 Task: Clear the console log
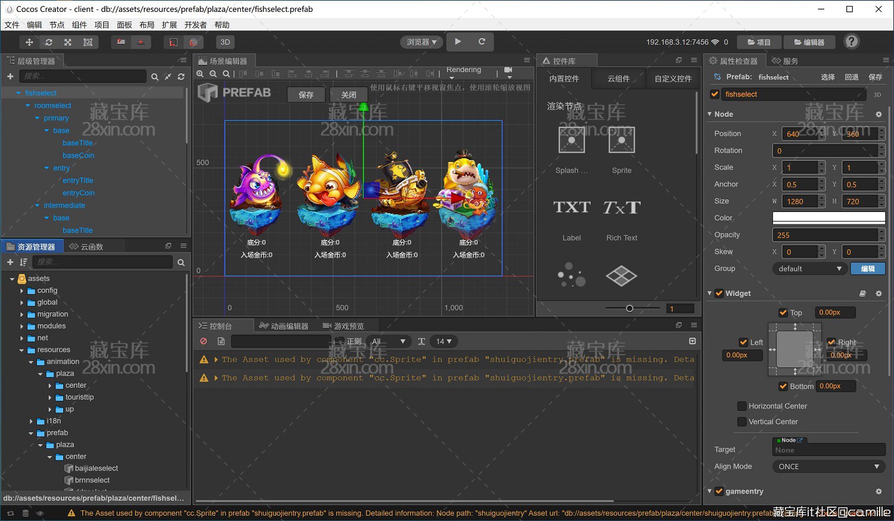click(x=204, y=341)
